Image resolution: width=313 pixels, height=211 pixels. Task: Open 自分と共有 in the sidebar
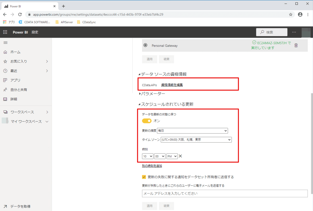tap(19, 89)
